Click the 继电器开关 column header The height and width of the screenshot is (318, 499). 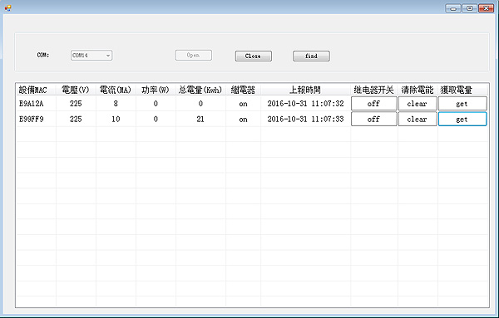click(x=374, y=90)
